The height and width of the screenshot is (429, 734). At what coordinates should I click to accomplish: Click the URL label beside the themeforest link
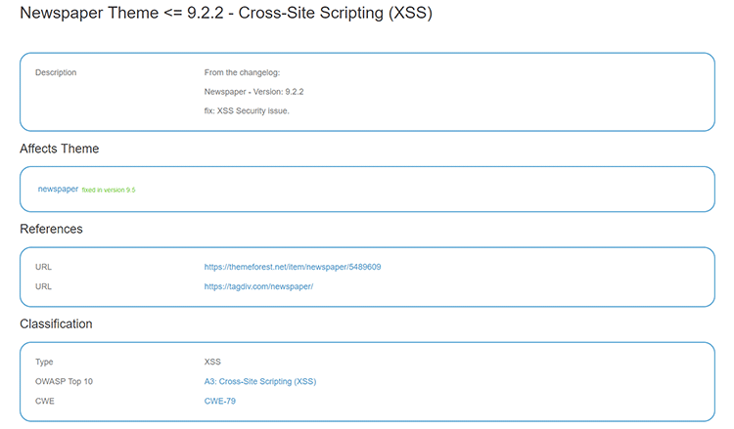[x=43, y=267]
